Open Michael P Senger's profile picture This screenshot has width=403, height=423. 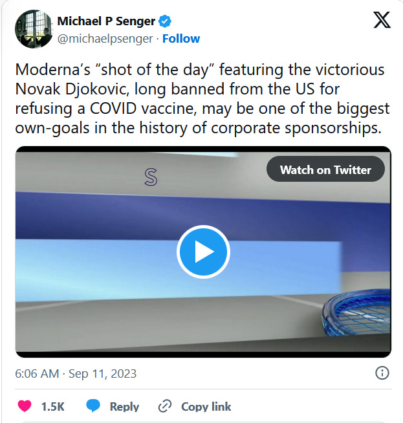[x=34, y=29]
